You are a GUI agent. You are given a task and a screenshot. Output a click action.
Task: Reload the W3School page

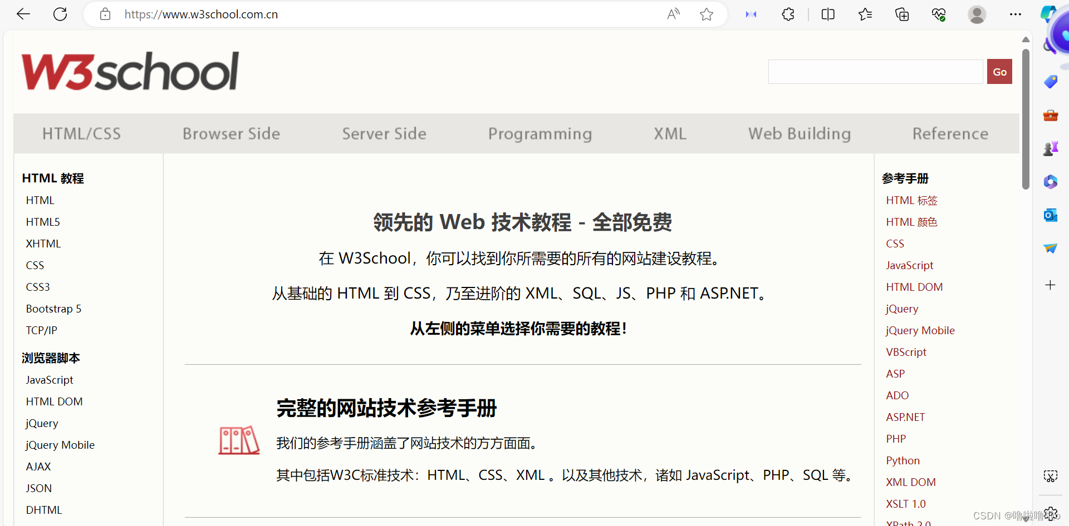pyautogui.click(x=60, y=14)
